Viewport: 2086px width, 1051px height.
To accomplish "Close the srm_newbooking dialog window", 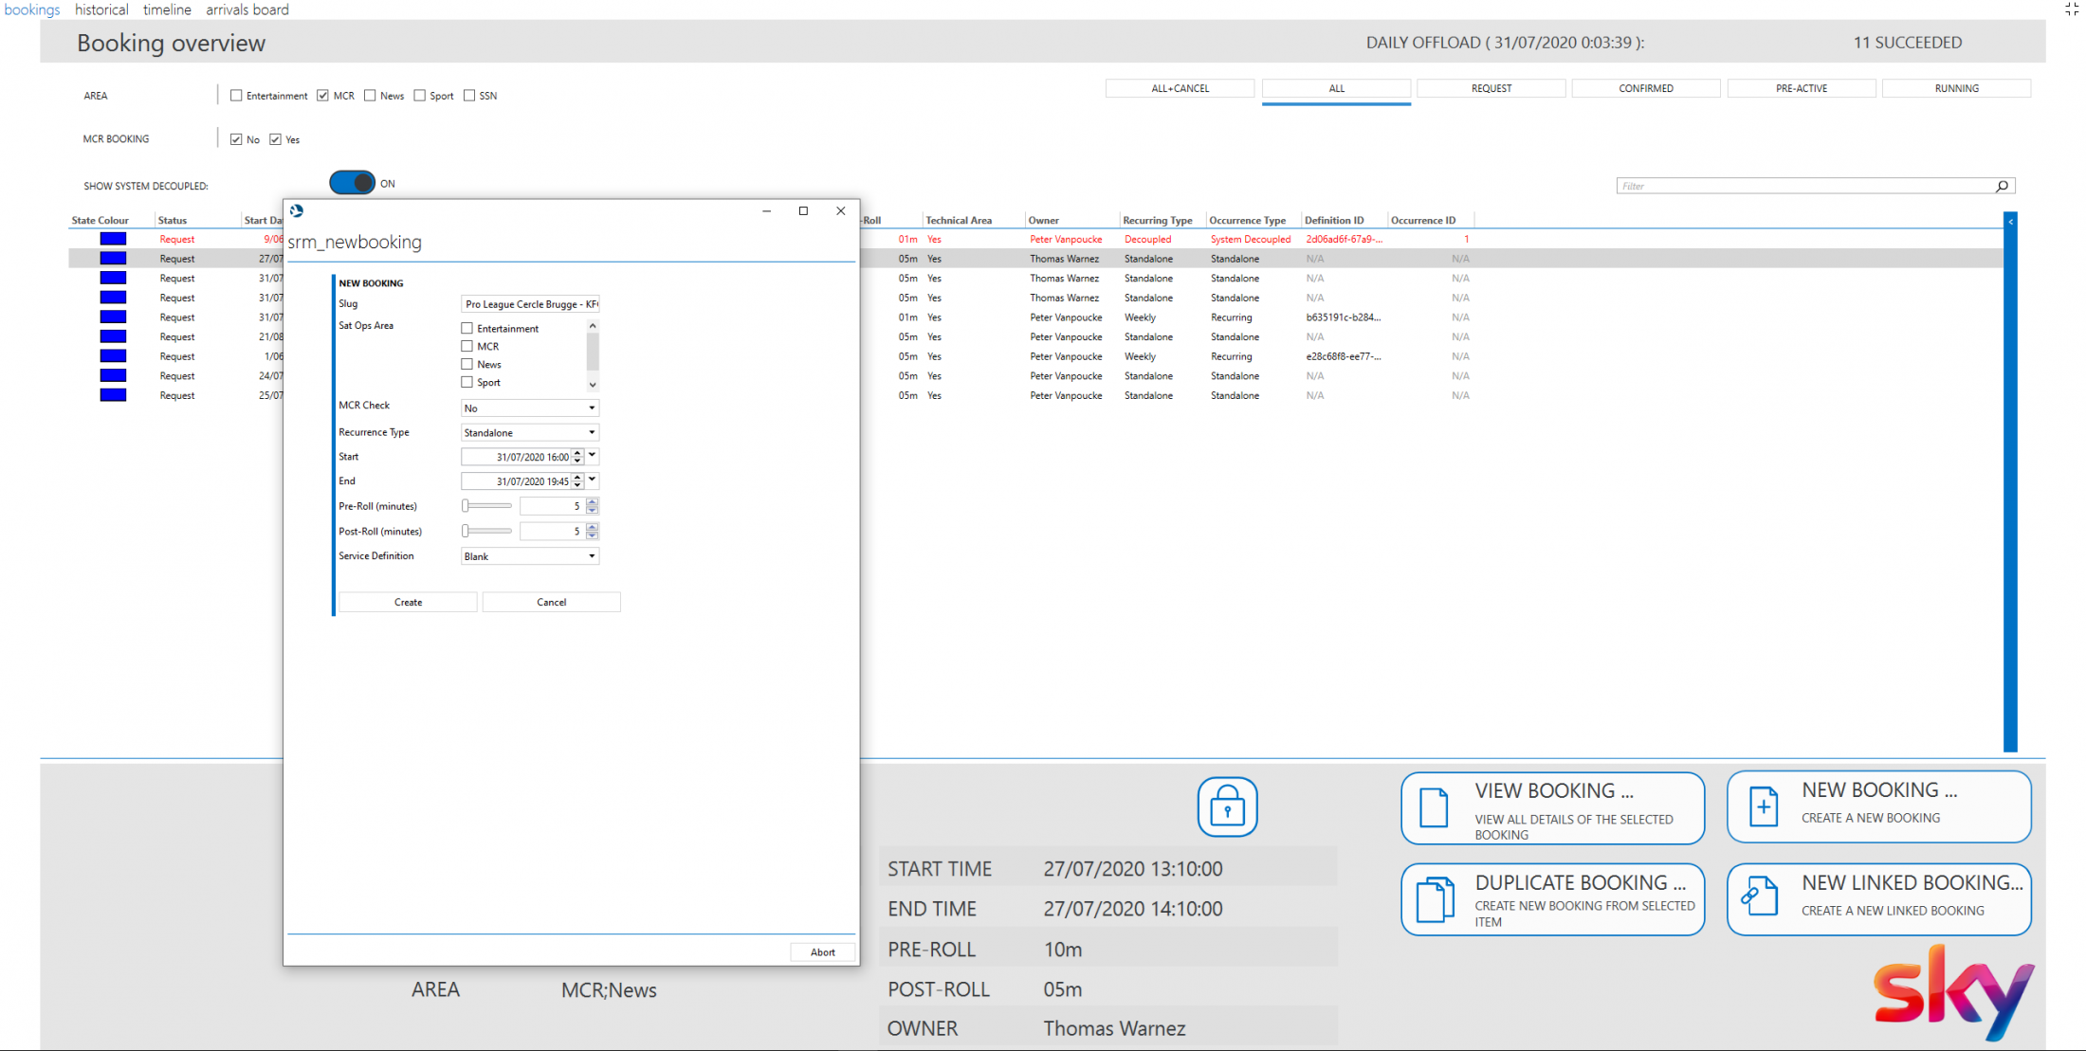I will [840, 210].
